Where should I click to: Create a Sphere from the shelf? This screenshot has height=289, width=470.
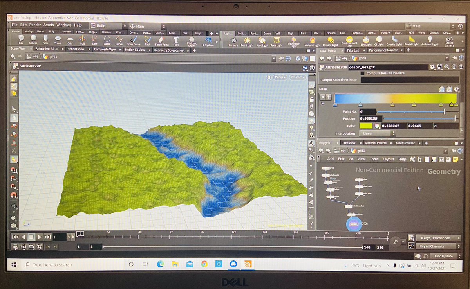[x=33, y=40]
